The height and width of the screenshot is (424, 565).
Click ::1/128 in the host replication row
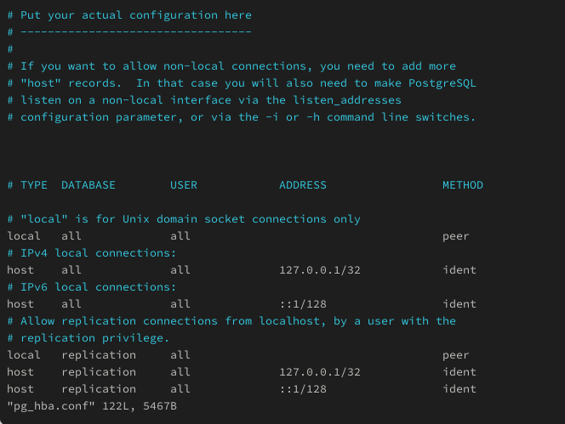point(303,389)
